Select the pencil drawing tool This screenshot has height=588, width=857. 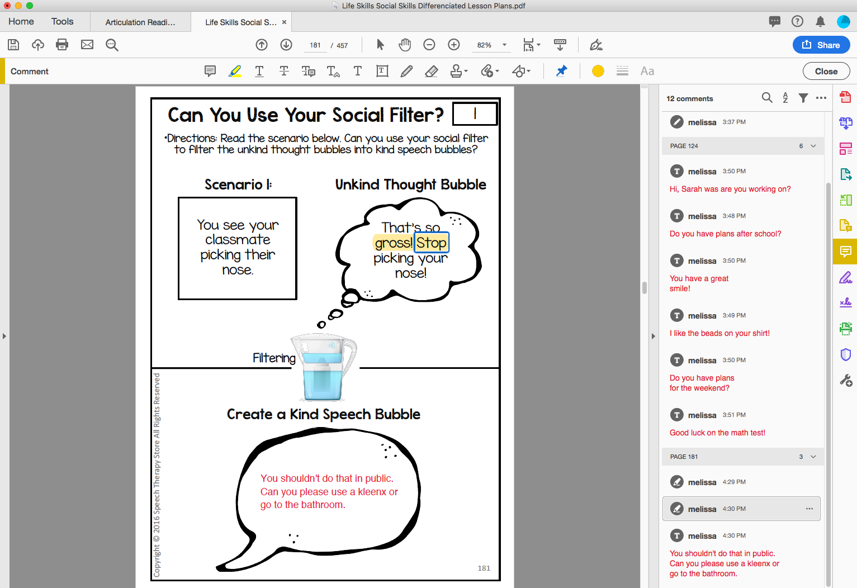click(x=407, y=71)
